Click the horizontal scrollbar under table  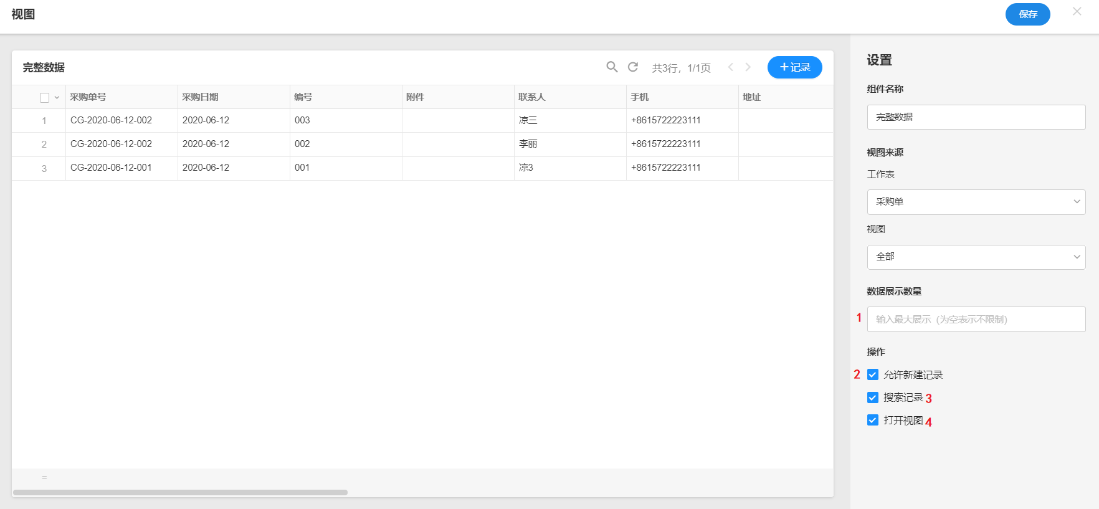(180, 493)
